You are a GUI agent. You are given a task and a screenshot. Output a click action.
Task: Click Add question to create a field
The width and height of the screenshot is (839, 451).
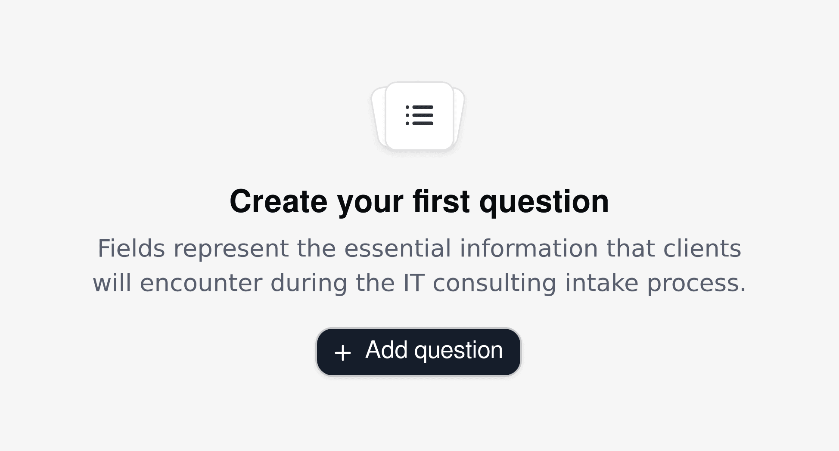click(418, 351)
